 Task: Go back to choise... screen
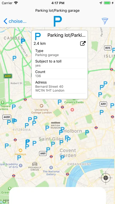click(15, 21)
